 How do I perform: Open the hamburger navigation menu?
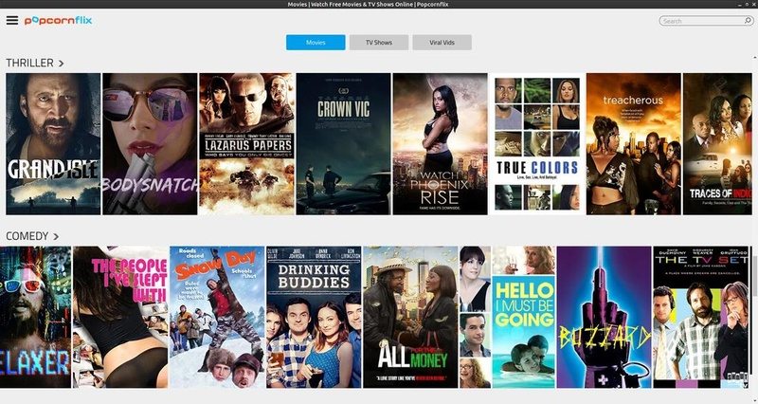pyautogui.click(x=12, y=20)
